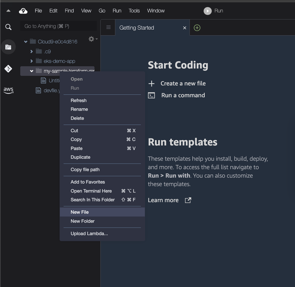This screenshot has width=295, height=287.
Task: Select Upload Lambda from the context menu
Action: click(89, 233)
